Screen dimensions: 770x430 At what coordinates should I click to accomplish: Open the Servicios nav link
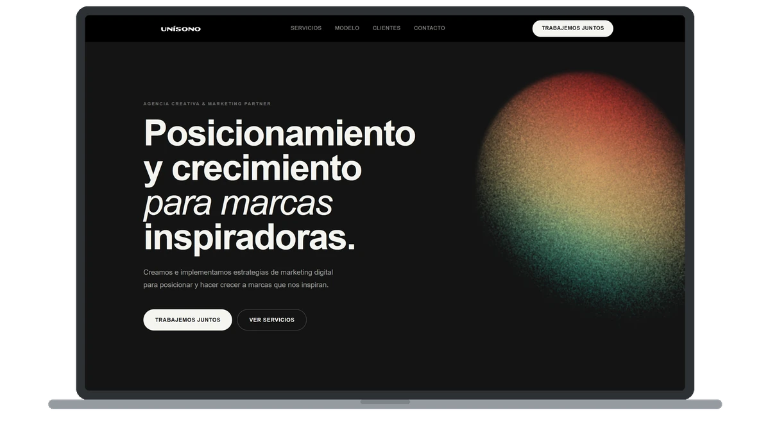(306, 28)
